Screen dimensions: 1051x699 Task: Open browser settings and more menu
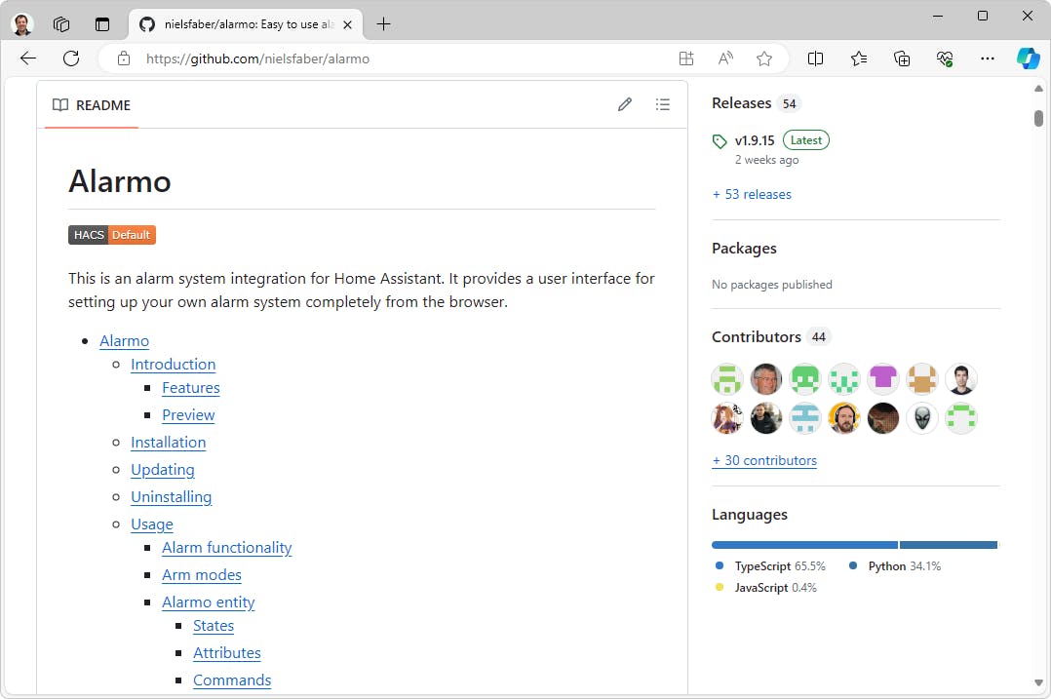point(988,58)
